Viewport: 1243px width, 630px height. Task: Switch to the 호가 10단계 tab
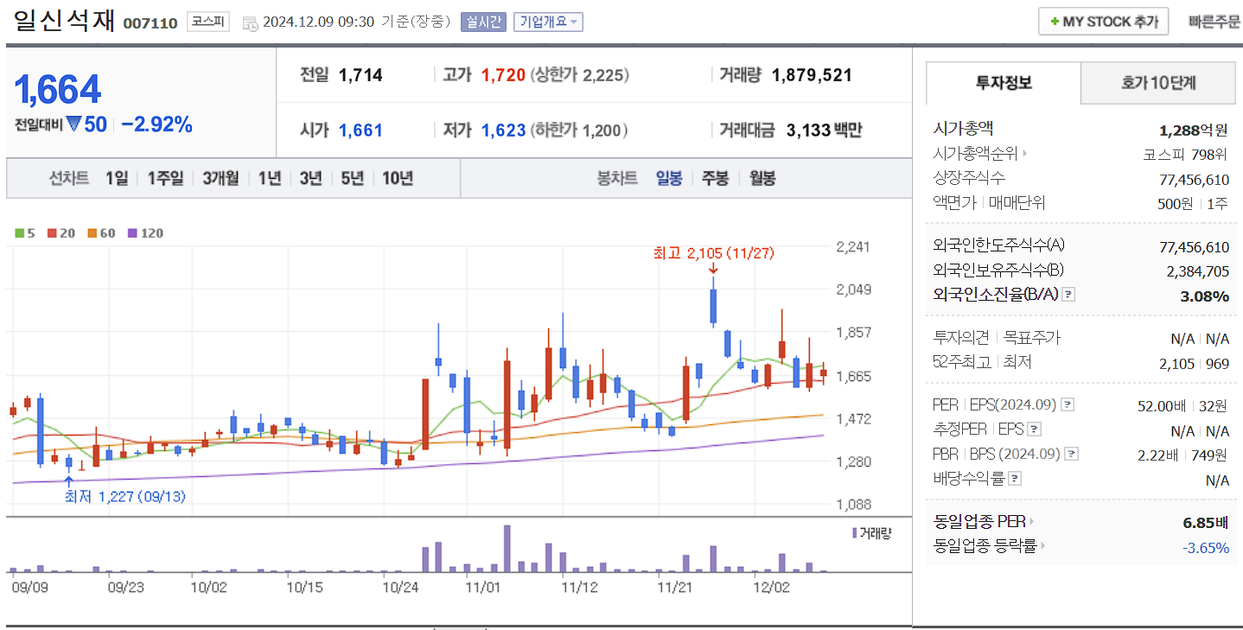pos(1157,82)
